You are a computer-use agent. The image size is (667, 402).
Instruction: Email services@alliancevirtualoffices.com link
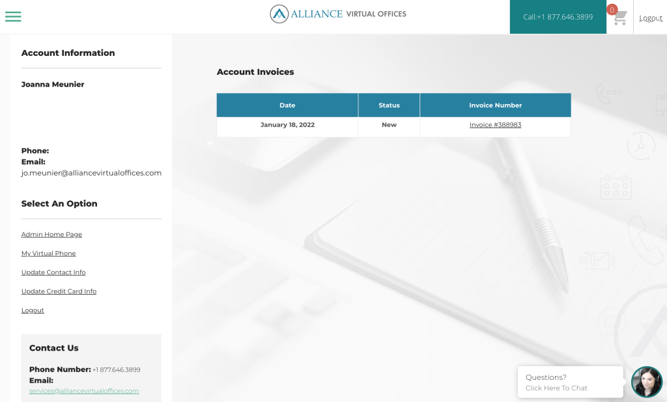(x=84, y=391)
